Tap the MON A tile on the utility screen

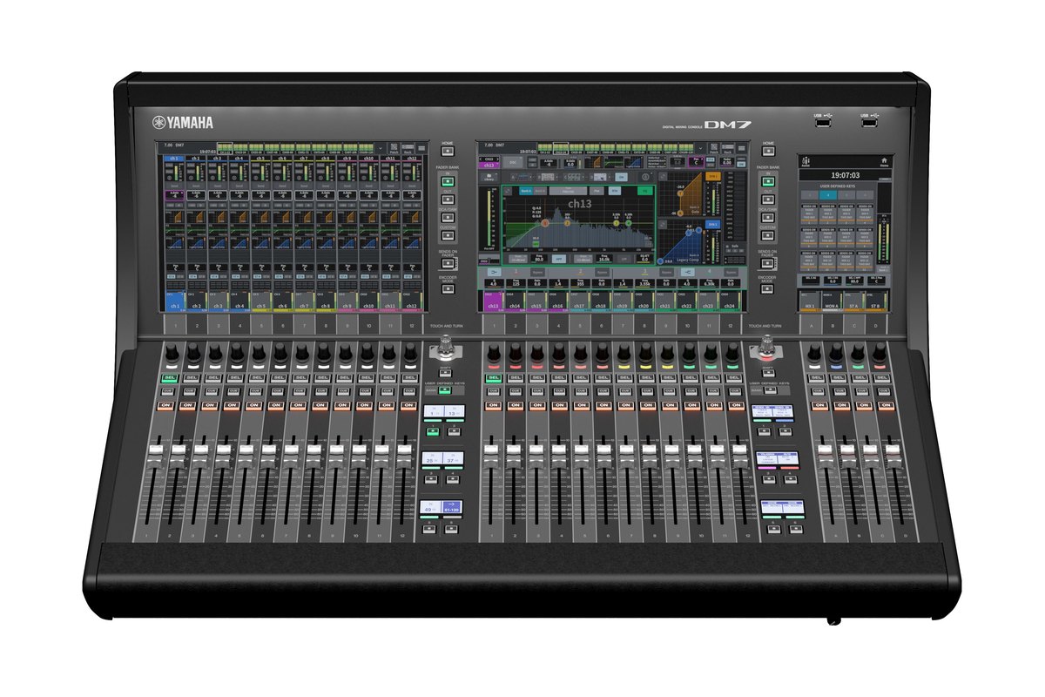pos(832,301)
